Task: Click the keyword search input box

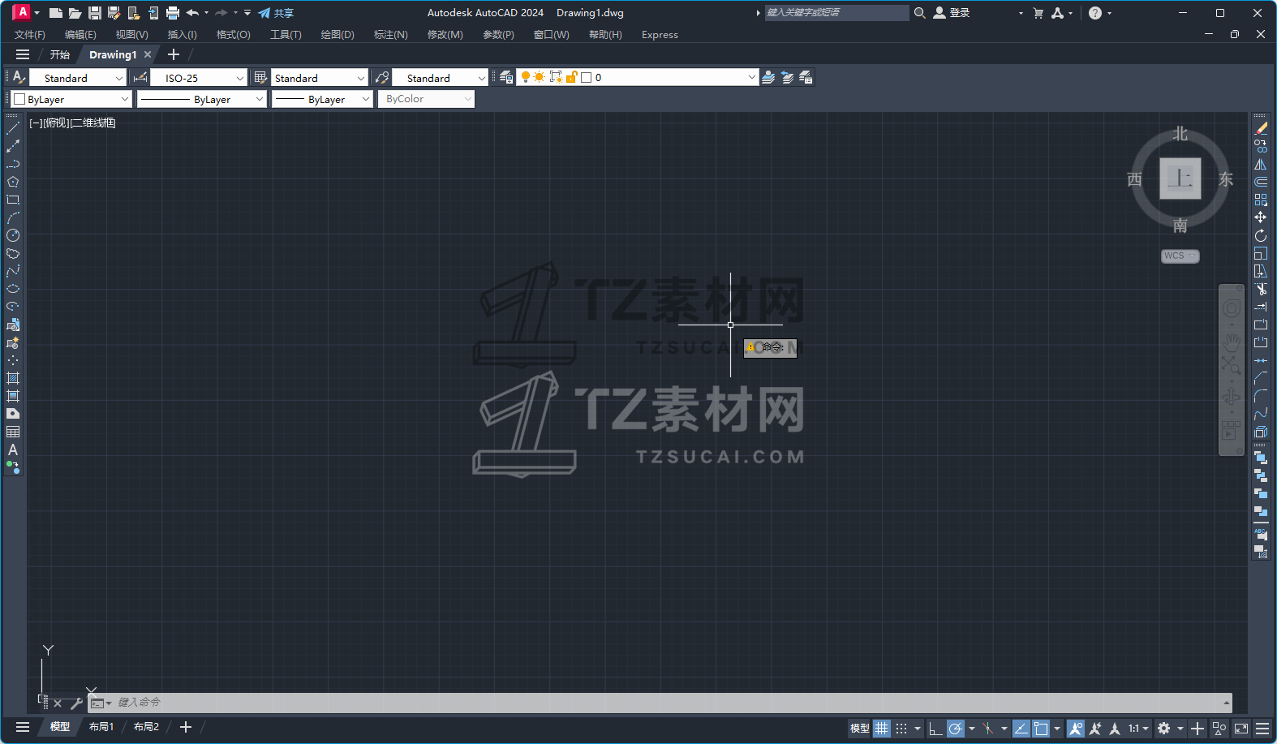Action: 836,13
